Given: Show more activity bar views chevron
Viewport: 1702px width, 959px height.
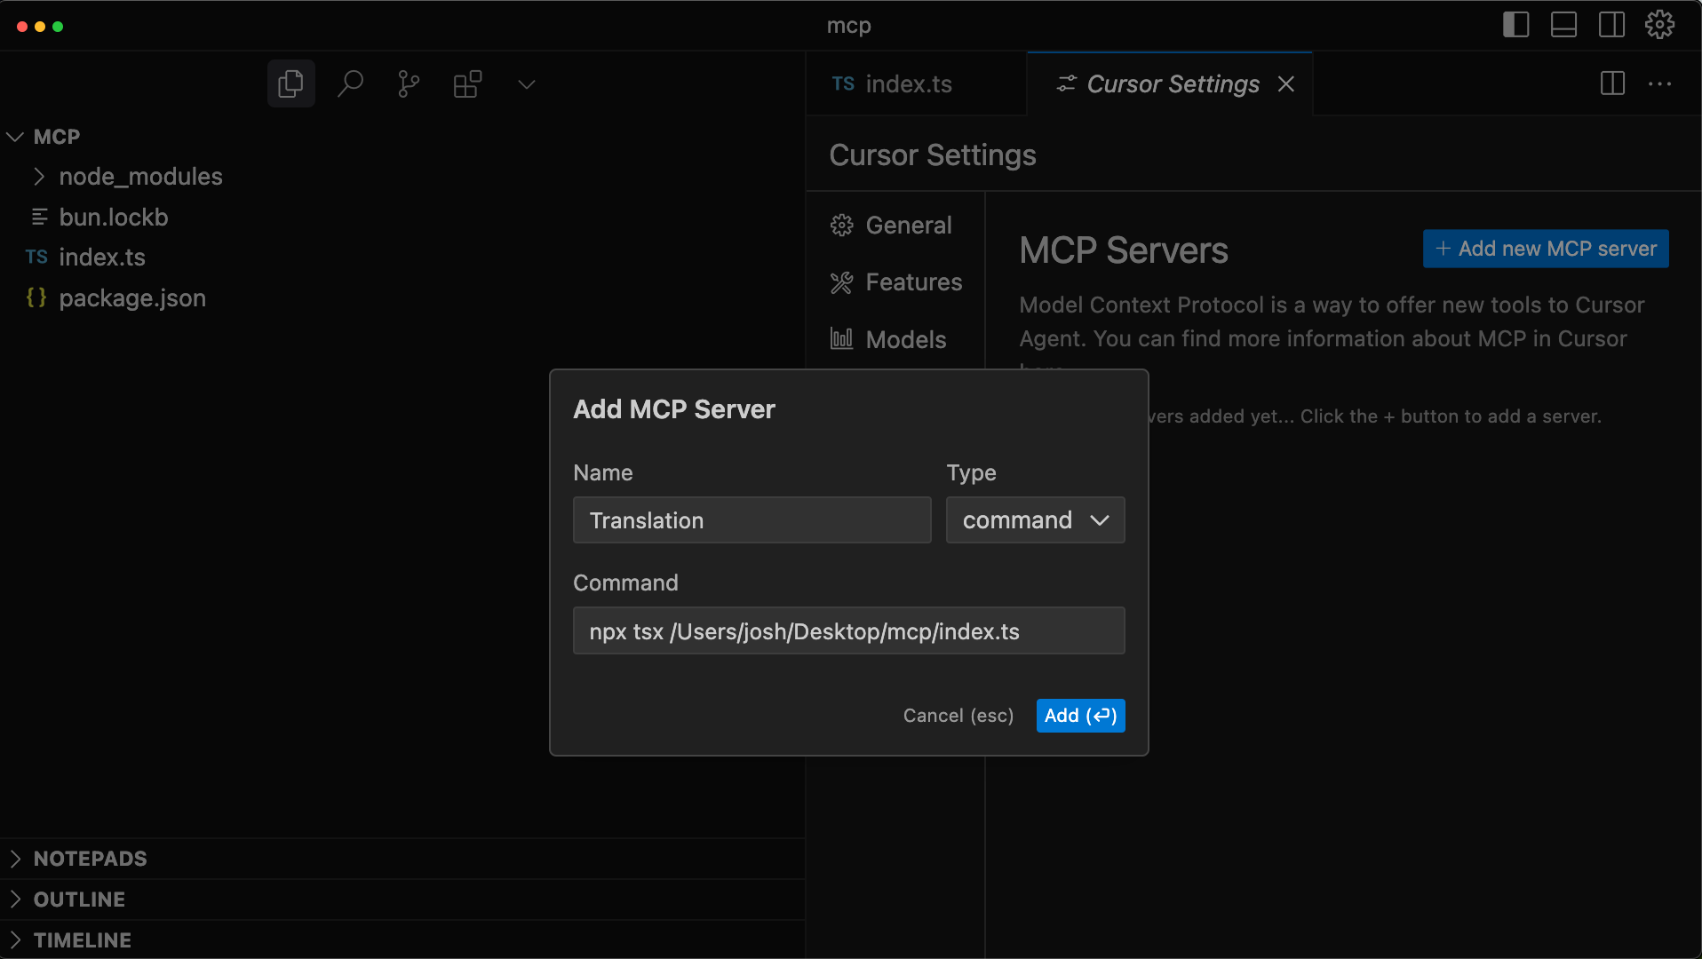Looking at the screenshot, I should [527, 84].
